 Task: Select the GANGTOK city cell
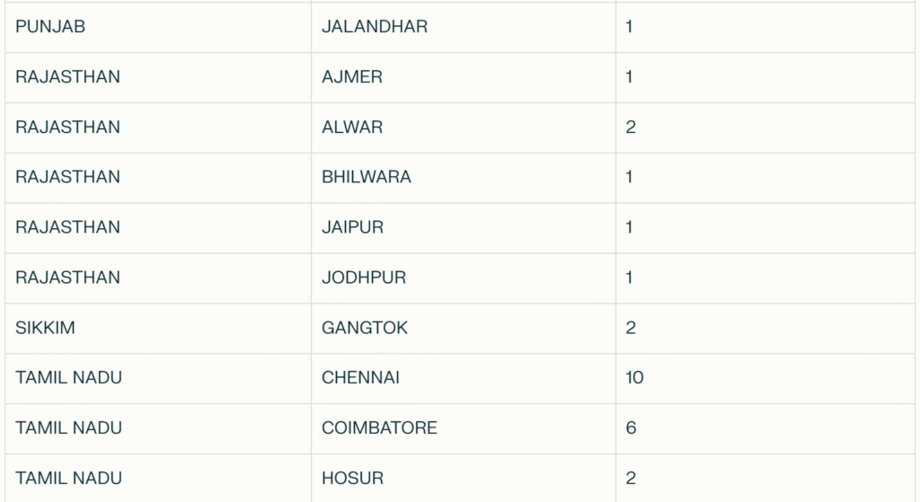[463, 329]
